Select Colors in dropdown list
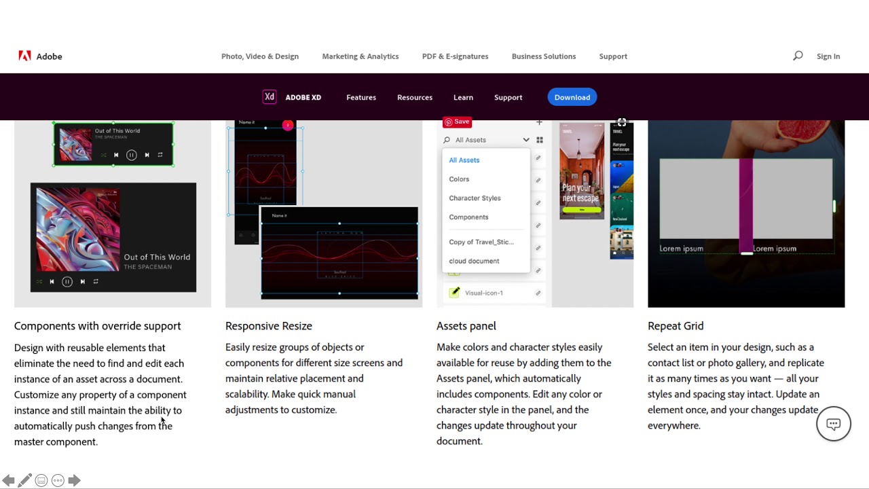This screenshot has height=489, width=869. pyautogui.click(x=459, y=179)
